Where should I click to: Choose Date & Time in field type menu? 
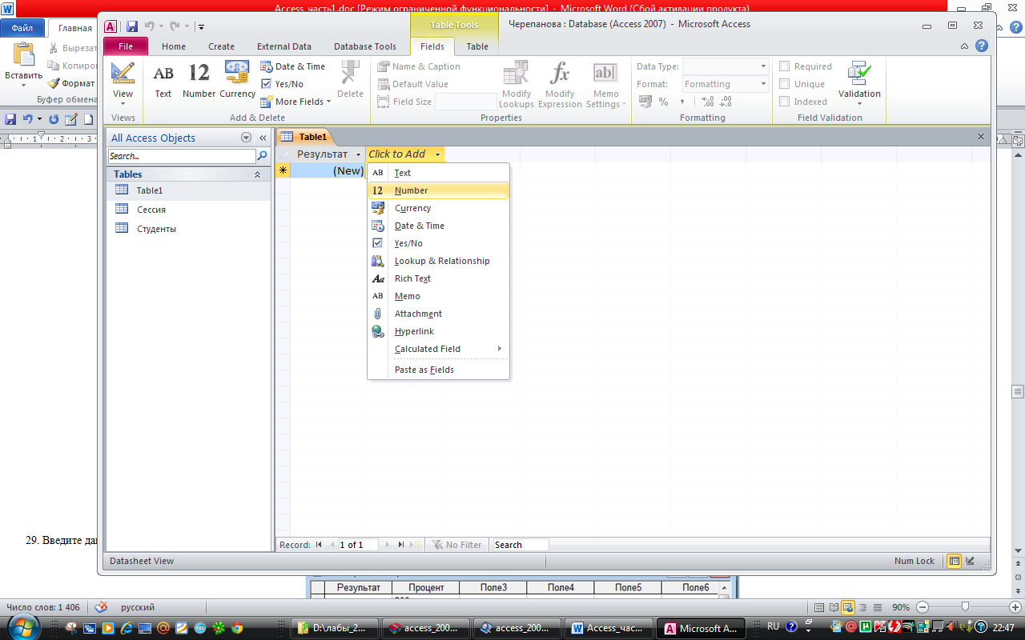(x=438, y=226)
